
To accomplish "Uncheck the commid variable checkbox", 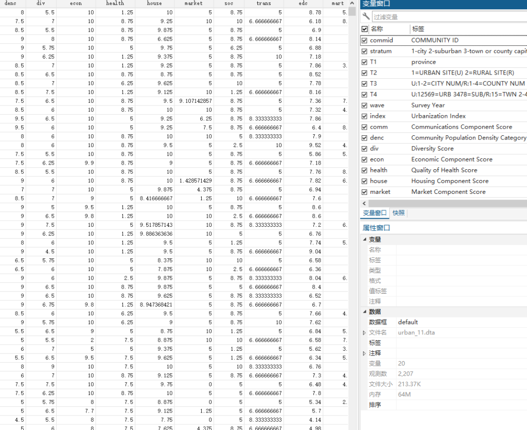I will (364, 40).
